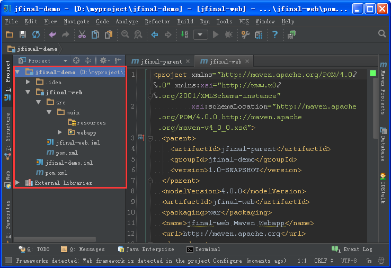Open Settings wrench icon
Viewport: 391px width, 268px height.
(x=245, y=34)
